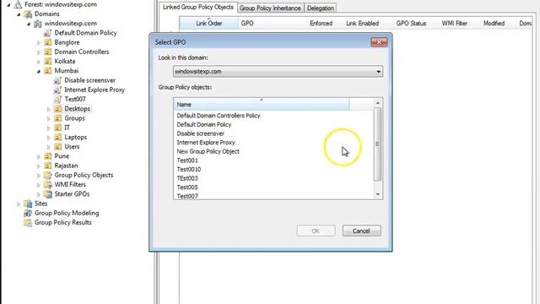Select 'New Group Policy Object' in list
The width and height of the screenshot is (540, 304).
click(208, 151)
